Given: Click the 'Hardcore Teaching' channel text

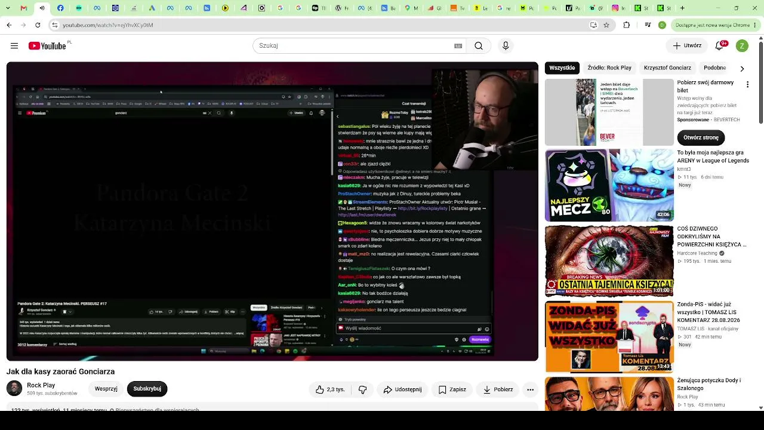Looking at the screenshot, I should coord(697,253).
